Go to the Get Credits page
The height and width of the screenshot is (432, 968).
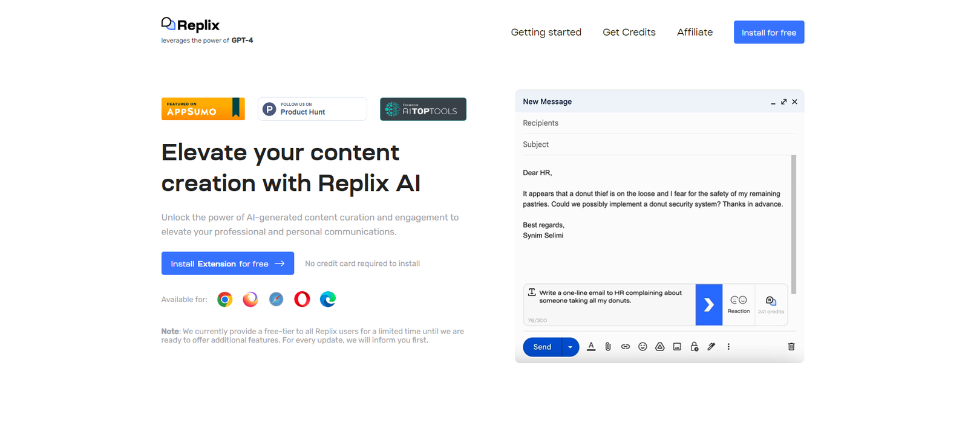(x=629, y=32)
